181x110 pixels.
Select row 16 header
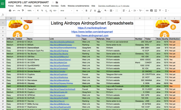[x=3, y=71]
